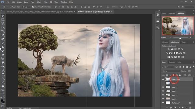Select the Crop tool
The height and width of the screenshot is (109, 195).
(x=3, y=31)
